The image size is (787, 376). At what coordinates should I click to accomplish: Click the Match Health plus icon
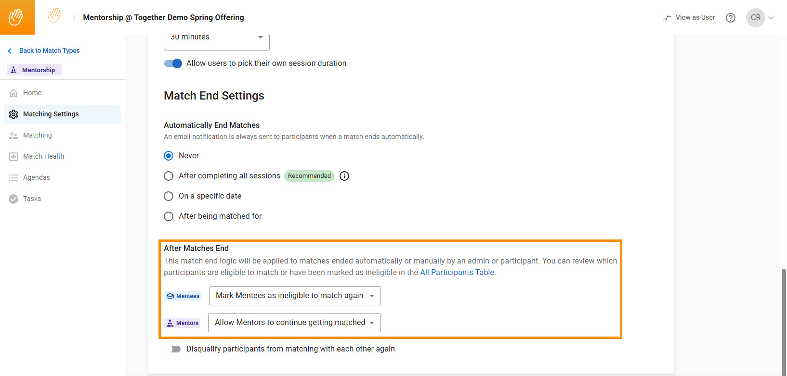tap(13, 157)
